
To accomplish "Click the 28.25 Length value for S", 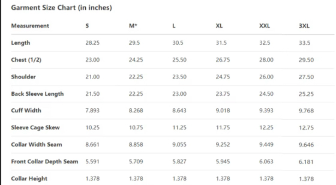I will [x=92, y=43].
